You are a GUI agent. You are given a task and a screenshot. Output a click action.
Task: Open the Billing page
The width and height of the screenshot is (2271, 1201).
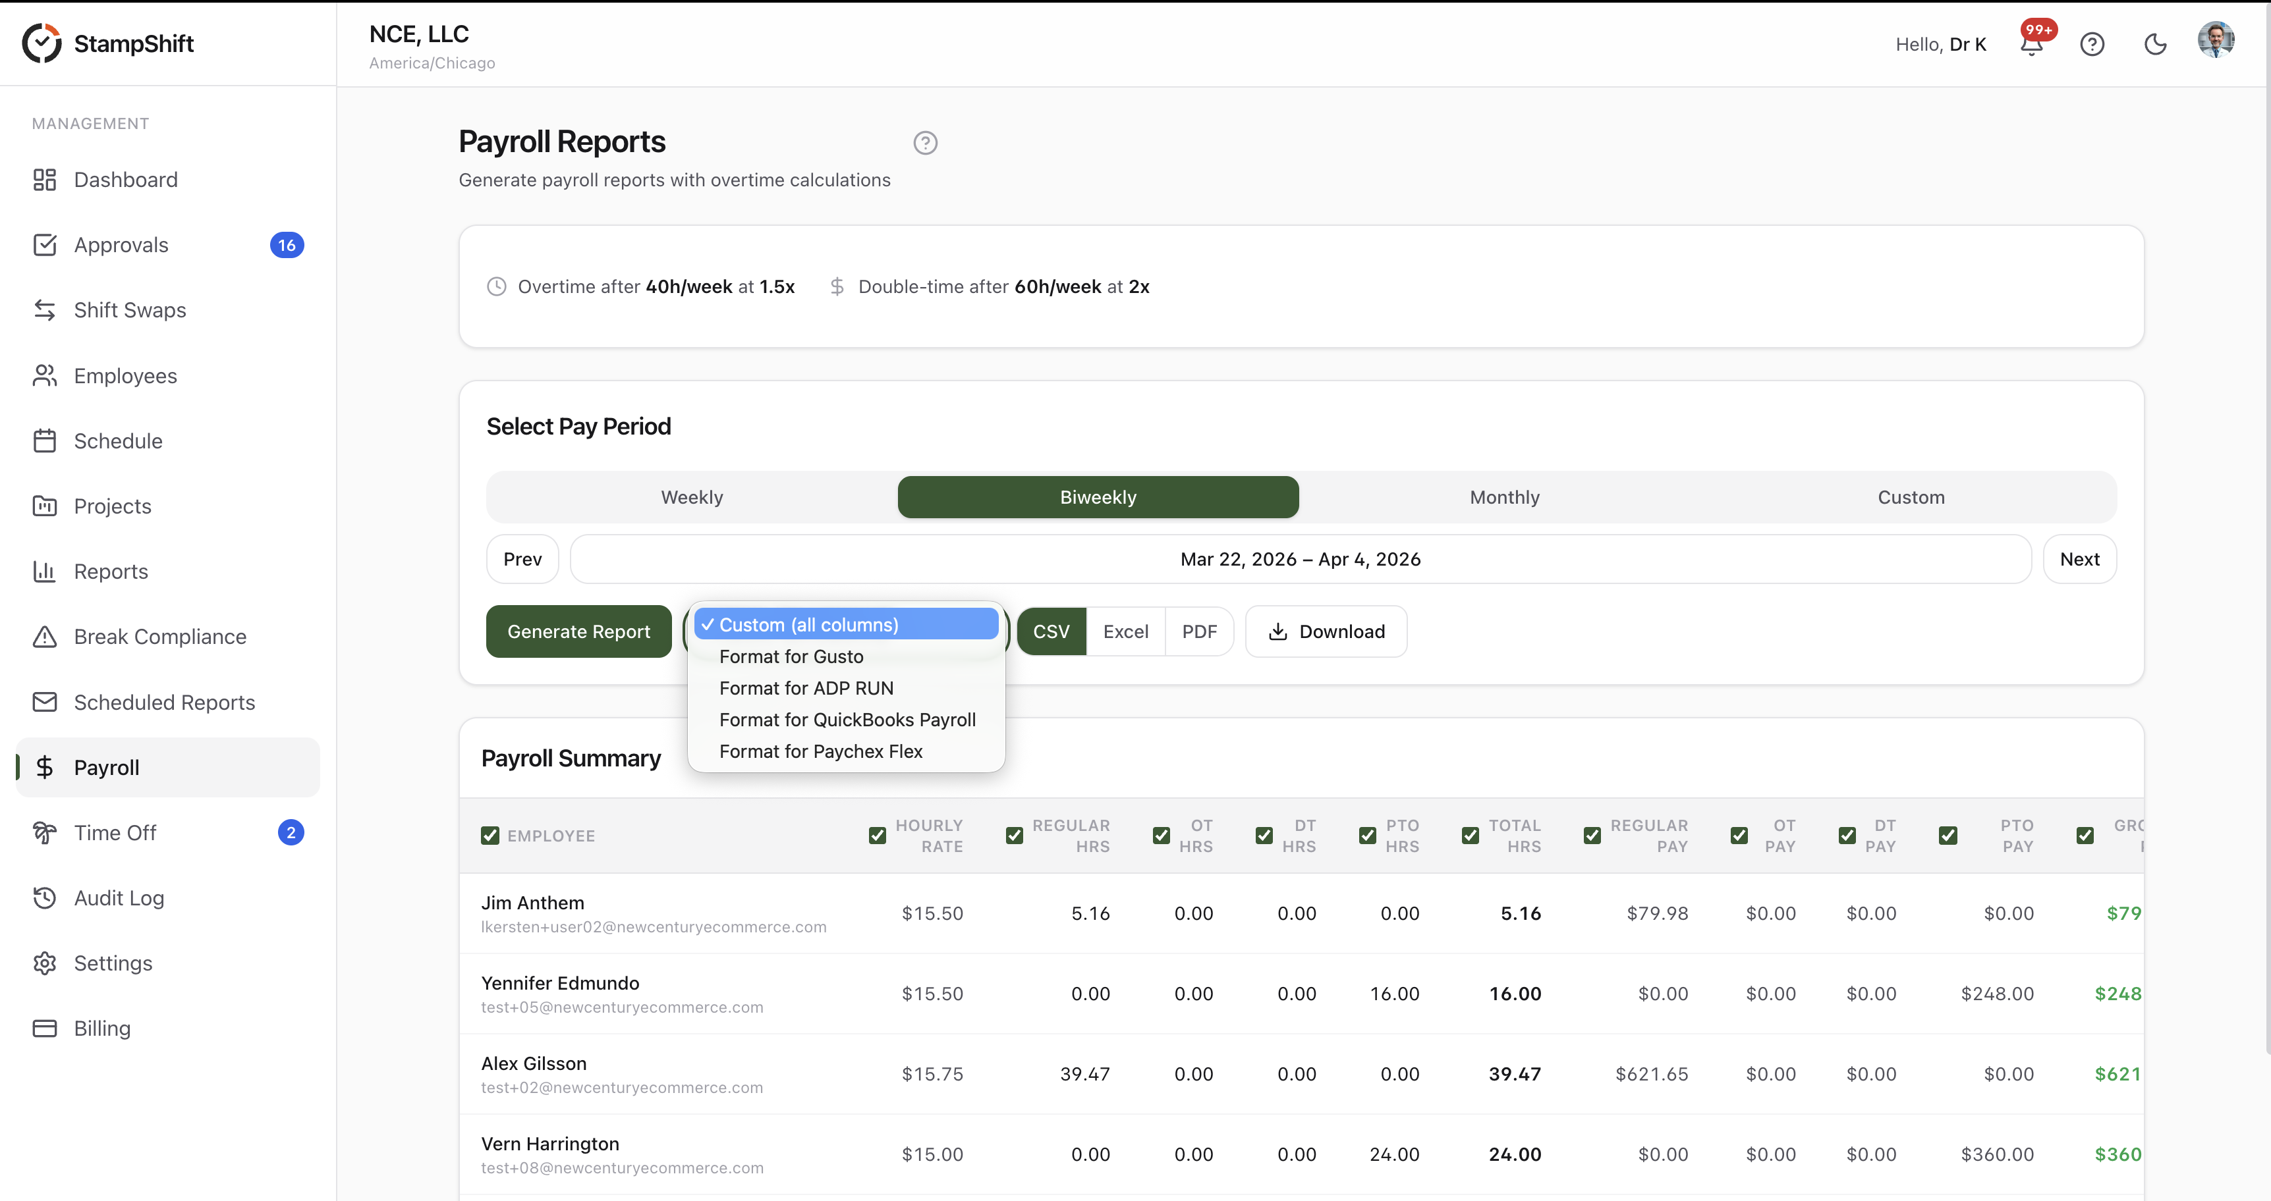(167, 1028)
